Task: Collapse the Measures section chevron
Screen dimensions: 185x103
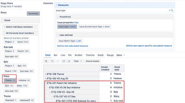Action: pos(57,5)
